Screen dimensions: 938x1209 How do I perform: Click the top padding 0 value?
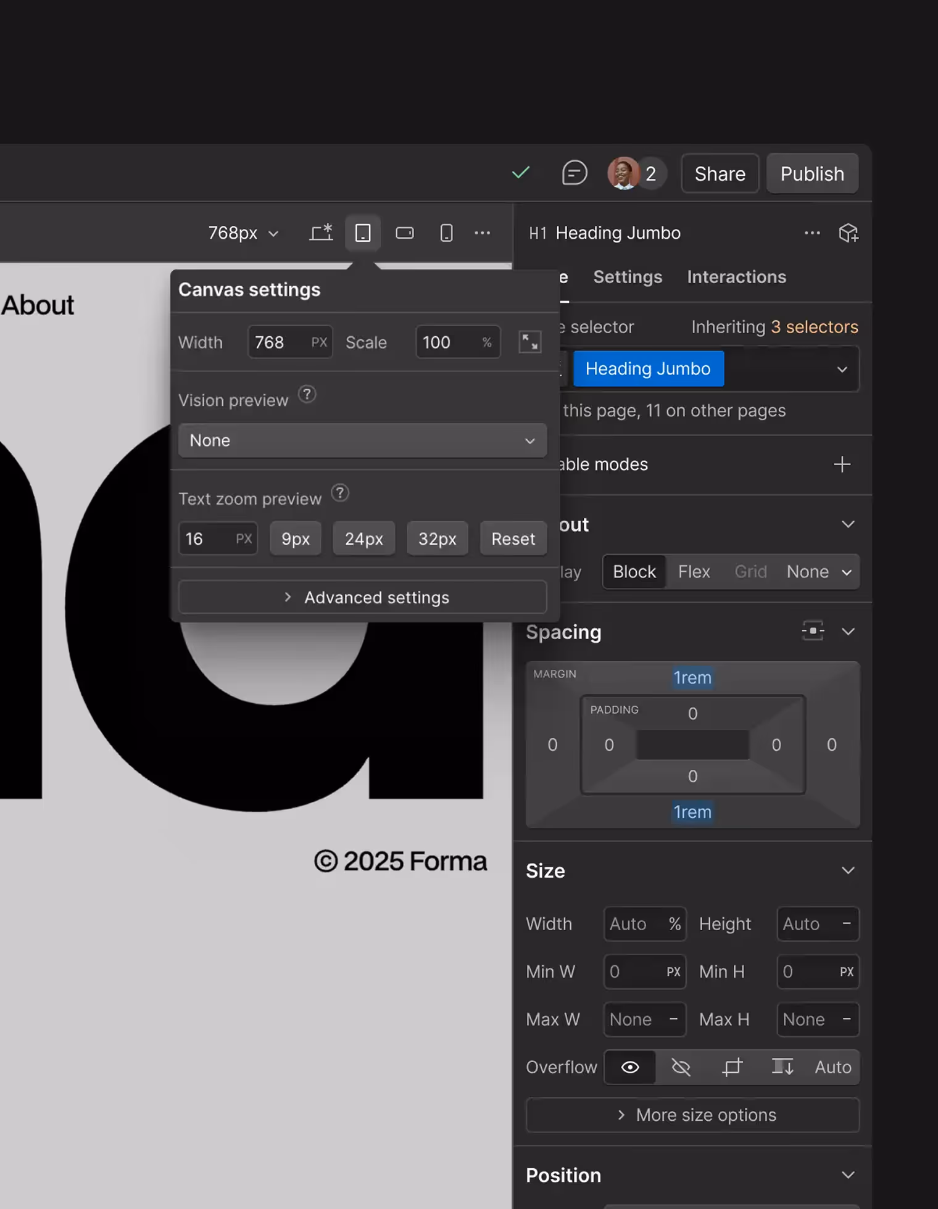[x=692, y=714]
